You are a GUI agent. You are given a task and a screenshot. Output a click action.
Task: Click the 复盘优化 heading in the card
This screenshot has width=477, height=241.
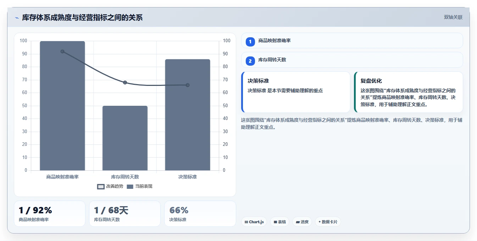tap(371, 81)
